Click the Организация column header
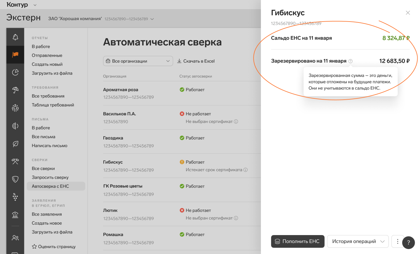 pos(115,76)
